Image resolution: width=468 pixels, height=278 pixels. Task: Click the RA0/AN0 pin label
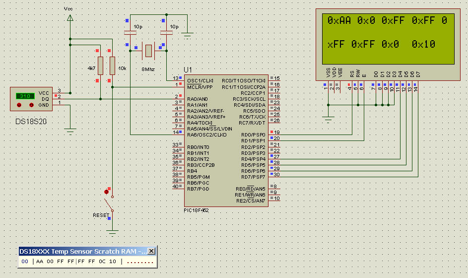point(198,99)
